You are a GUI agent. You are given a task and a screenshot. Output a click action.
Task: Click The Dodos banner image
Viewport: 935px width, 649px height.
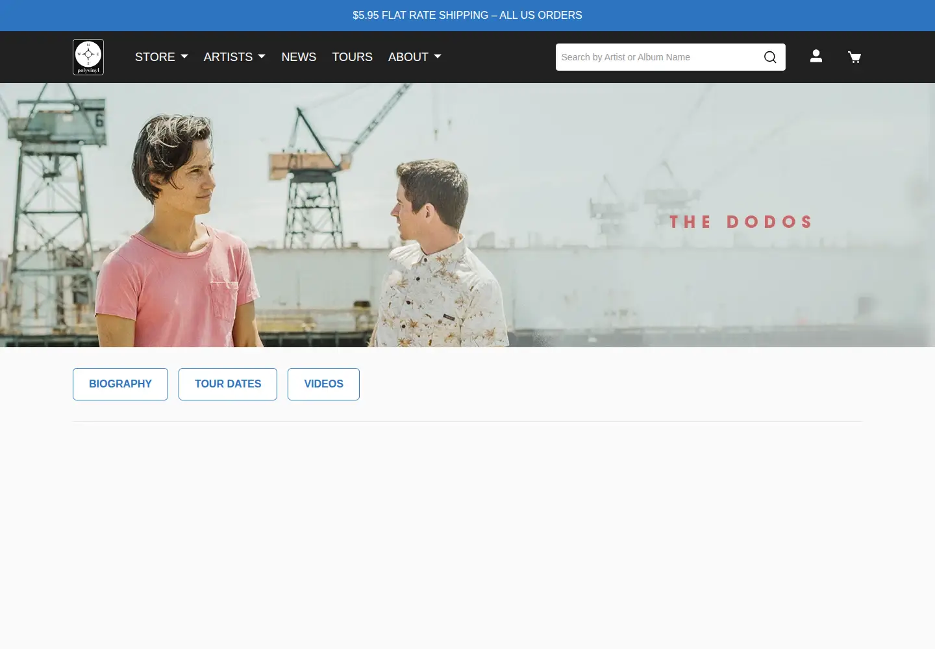pos(467,215)
